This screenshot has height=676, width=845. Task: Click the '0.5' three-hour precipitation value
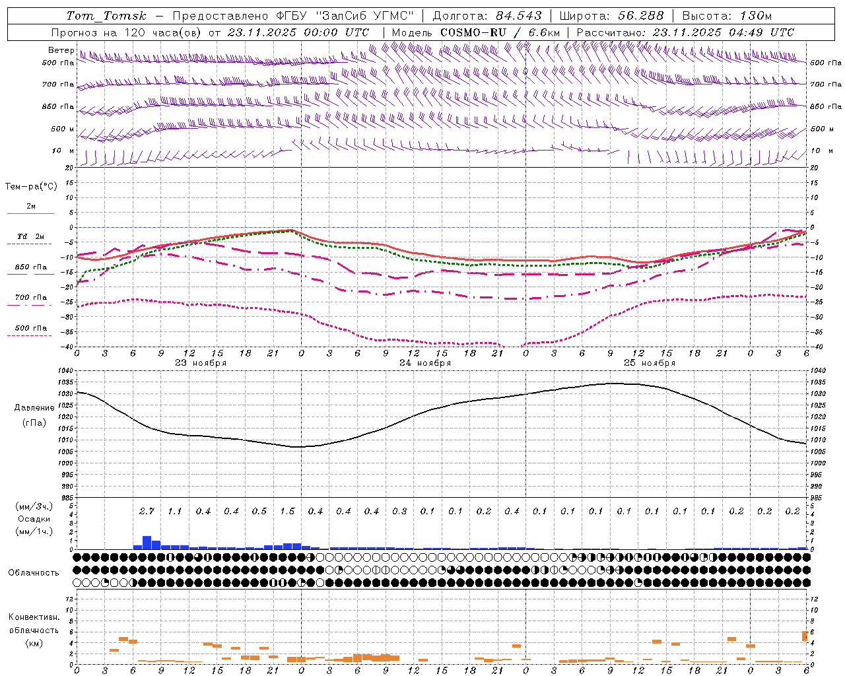pyautogui.click(x=259, y=512)
